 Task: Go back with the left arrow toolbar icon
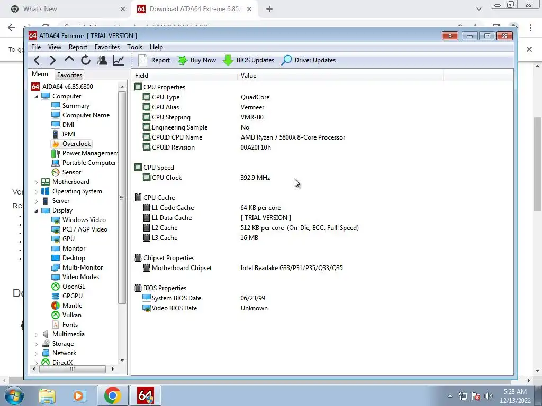(37, 60)
